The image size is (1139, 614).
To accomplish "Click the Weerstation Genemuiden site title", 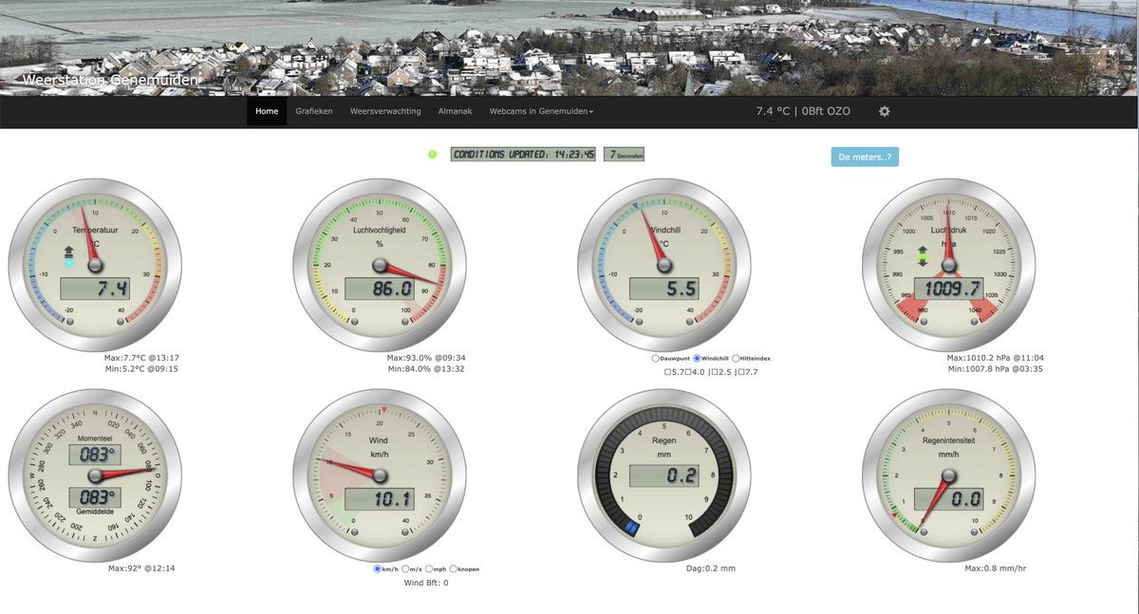I will [110, 81].
